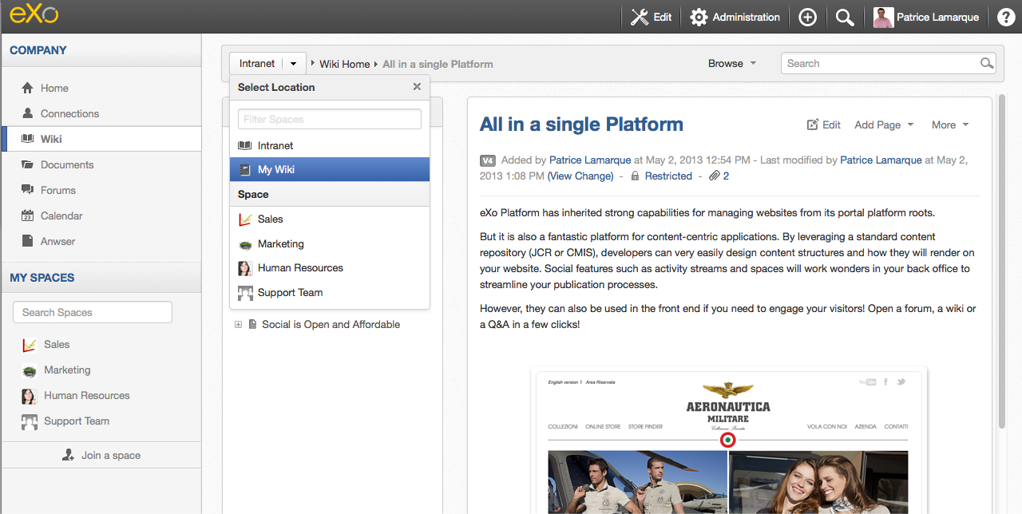Click Wiki Home breadcrumb link
This screenshot has width=1022, height=514.
[345, 64]
